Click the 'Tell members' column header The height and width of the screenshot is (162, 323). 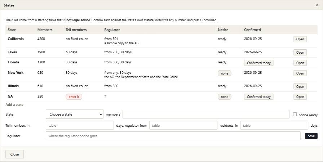76,30
